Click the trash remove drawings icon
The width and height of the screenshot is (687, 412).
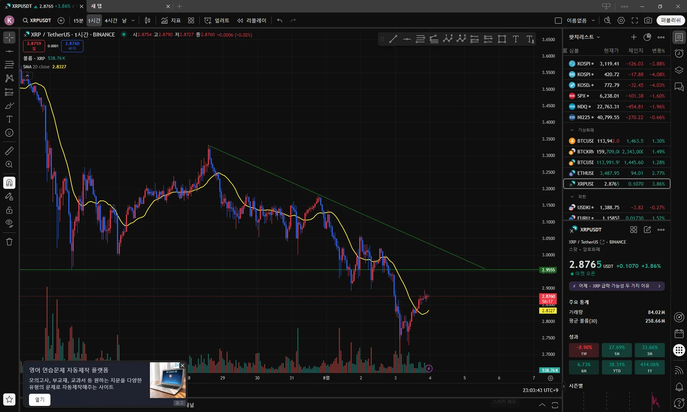(x=9, y=242)
